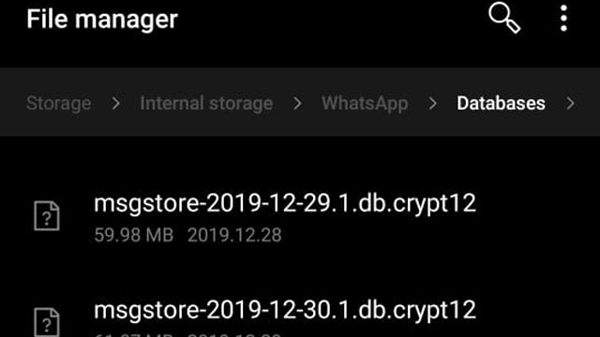Screen dimensions: 600x337
Task: Click the File manager title
Action: 102,19
